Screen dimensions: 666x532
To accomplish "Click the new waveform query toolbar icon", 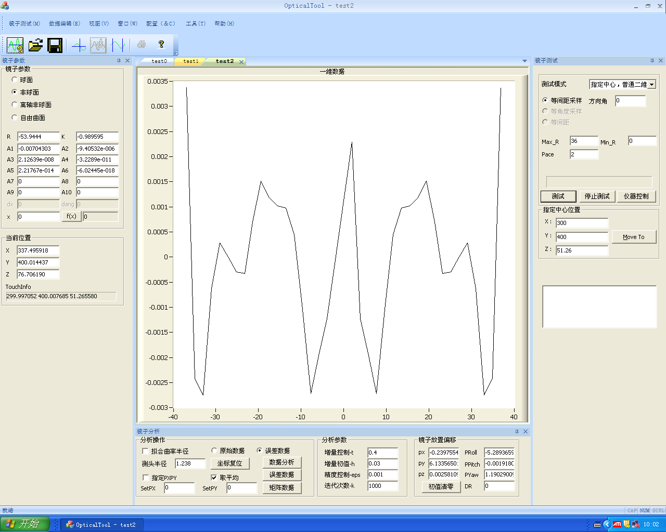I will click(x=15, y=45).
